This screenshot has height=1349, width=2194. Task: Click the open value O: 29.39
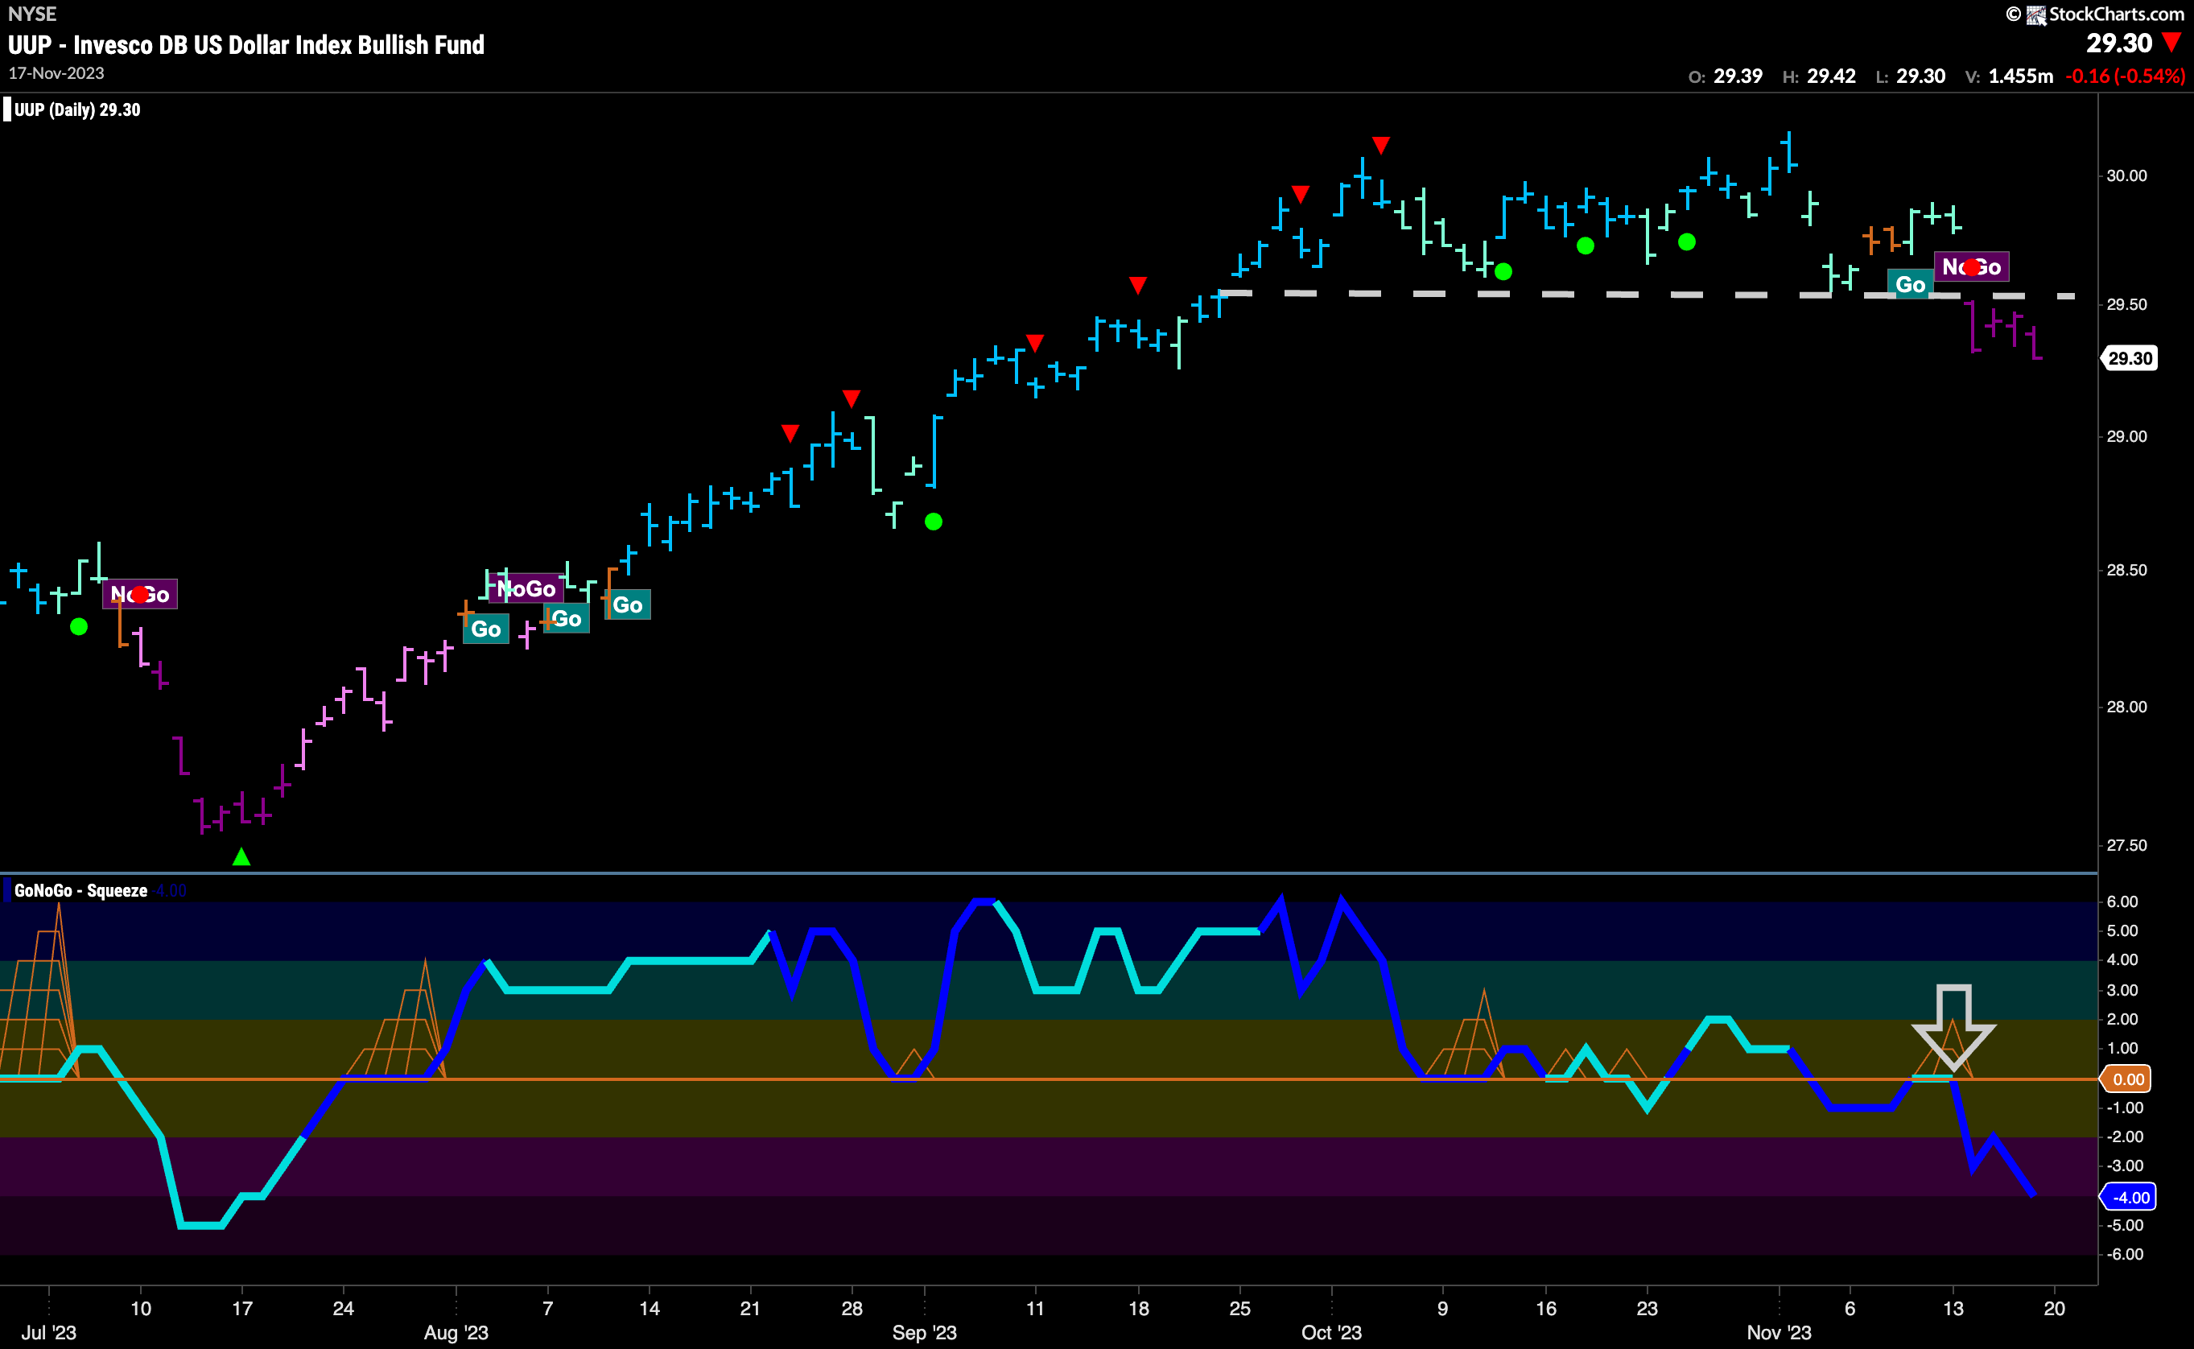(x=1725, y=76)
